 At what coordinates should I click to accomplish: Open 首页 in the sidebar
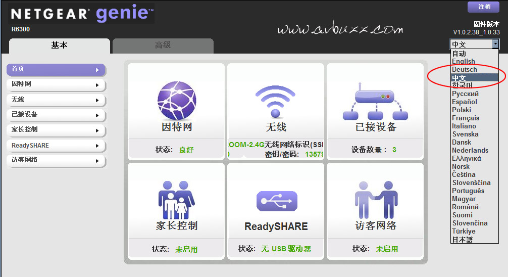click(56, 69)
